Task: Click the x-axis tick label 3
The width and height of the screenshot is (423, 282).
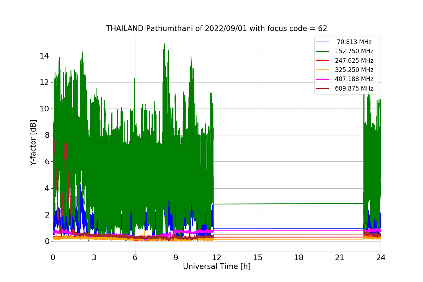Action: [x=94, y=257]
